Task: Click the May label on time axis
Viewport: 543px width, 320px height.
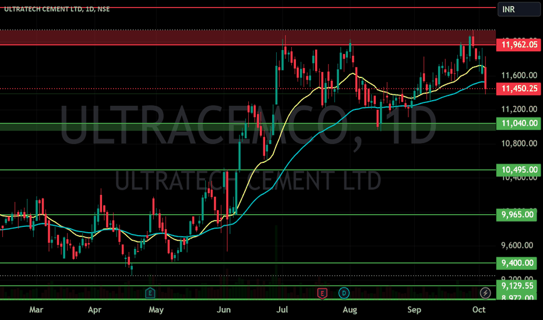Action: (x=156, y=310)
